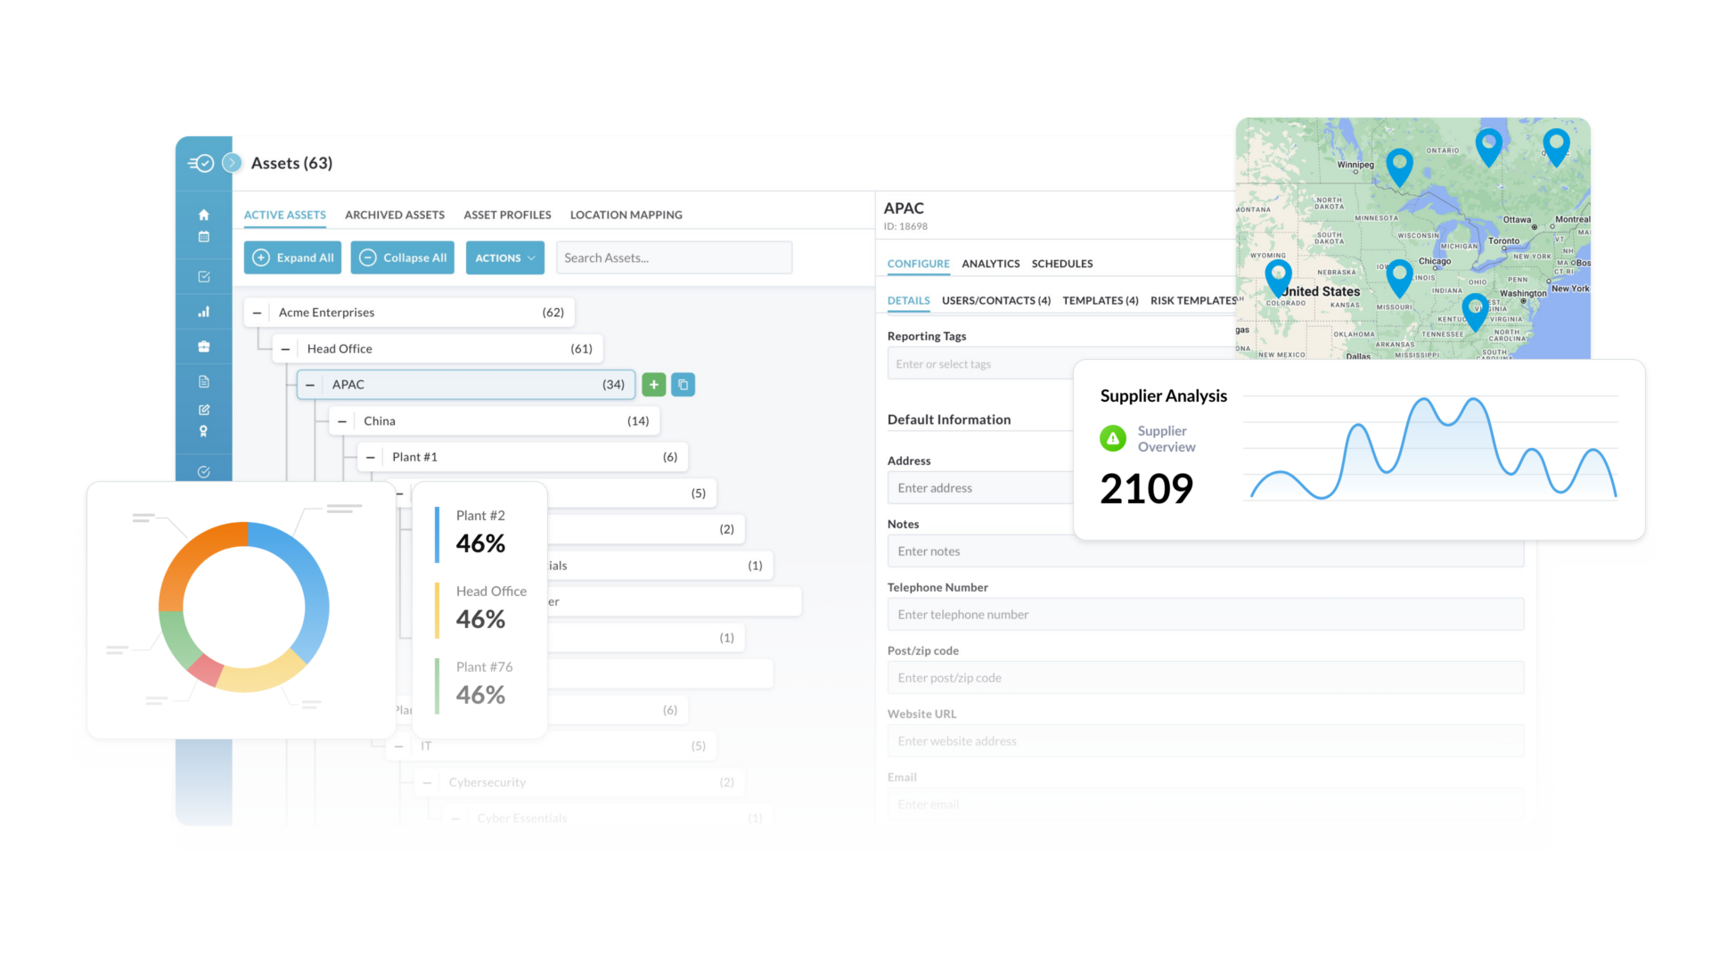Open the Analytics bar-chart icon in sidebar

point(204,311)
